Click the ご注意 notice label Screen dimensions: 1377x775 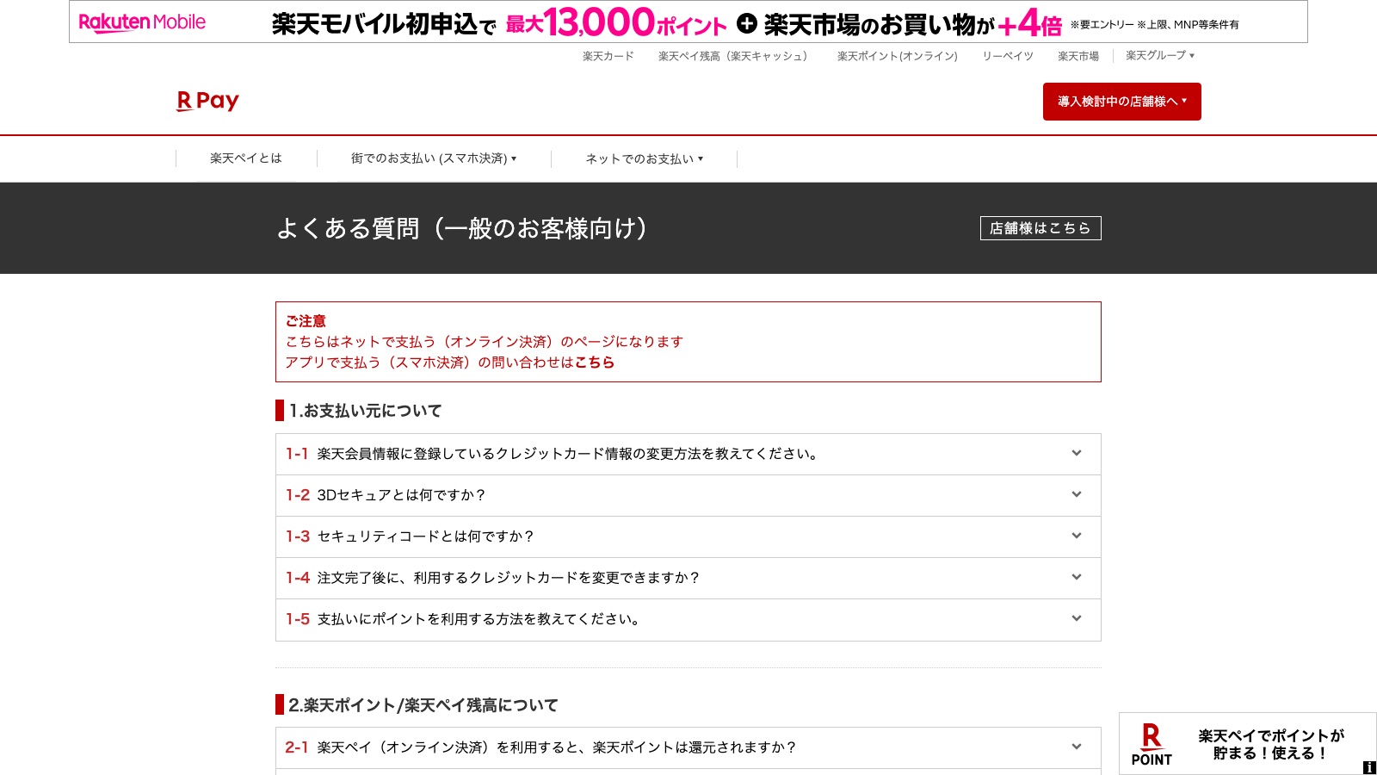coord(306,321)
